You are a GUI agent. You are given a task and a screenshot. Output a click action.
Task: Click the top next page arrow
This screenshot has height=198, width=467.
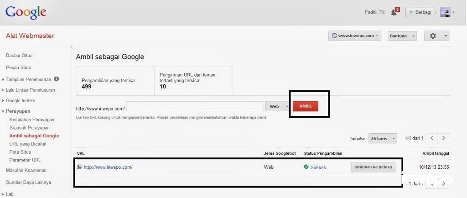(x=444, y=138)
